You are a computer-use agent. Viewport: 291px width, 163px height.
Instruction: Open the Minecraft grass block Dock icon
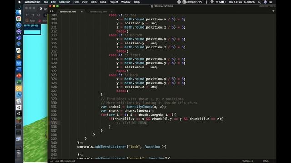19,120
